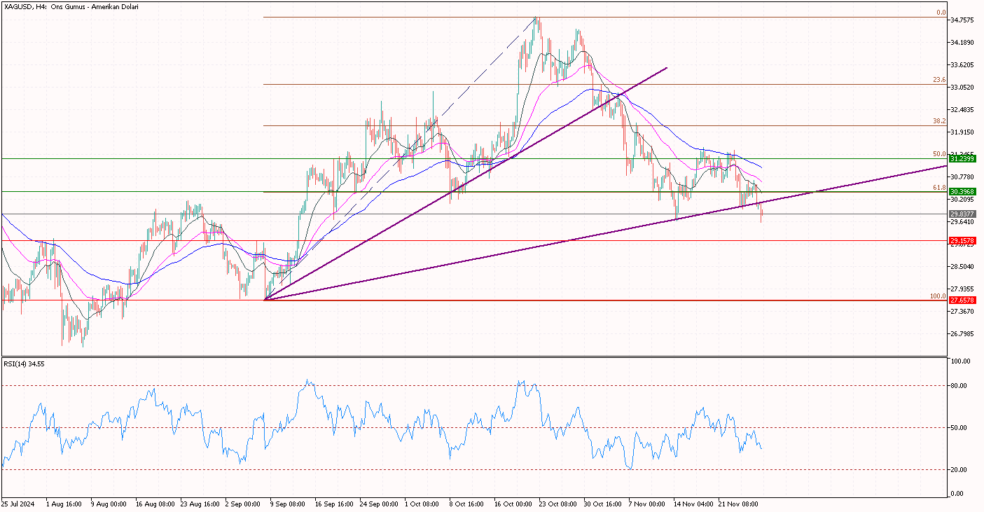Select the 61.8 Fibonacci level label
The image size is (984, 512).
941,188
